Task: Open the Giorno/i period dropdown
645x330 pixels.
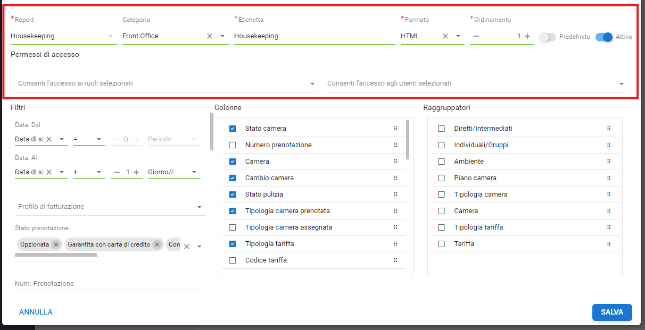Action: click(194, 172)
